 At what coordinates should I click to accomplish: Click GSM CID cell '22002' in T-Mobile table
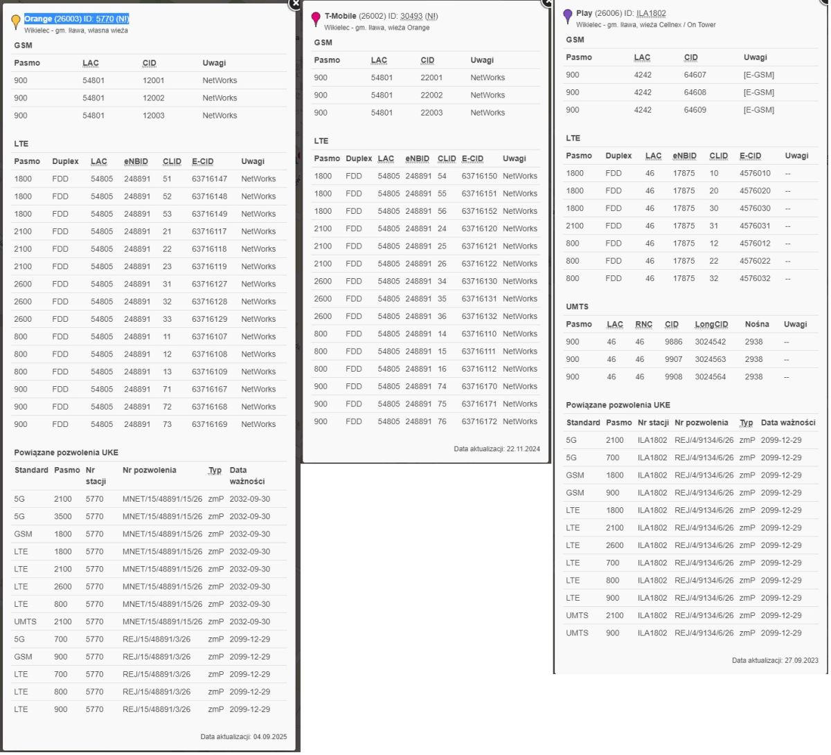pyautogui.click(x=431, y=95)
